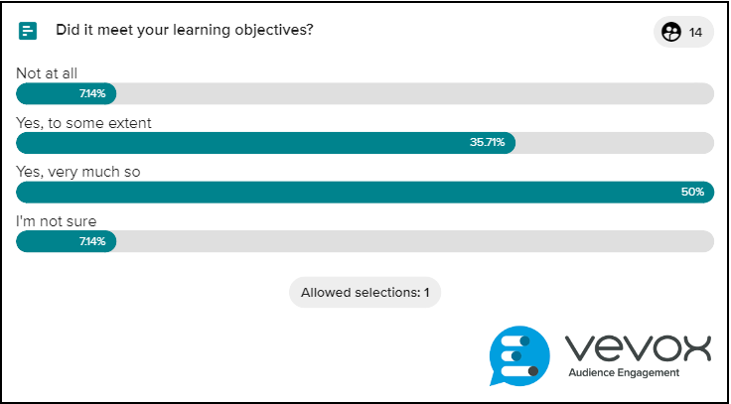731x404 pixels.
Task: Click grey unfilled part of to some extent bar
Action: click(x=615, y=143)
